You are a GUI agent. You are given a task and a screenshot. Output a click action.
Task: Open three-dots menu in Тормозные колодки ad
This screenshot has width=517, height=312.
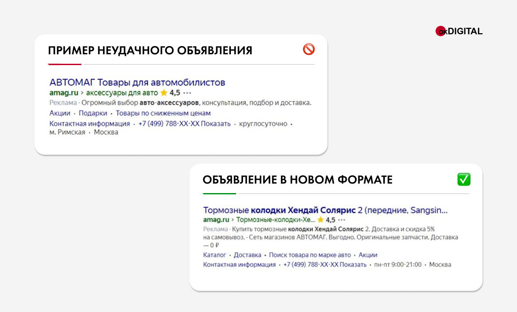[342, 220]
